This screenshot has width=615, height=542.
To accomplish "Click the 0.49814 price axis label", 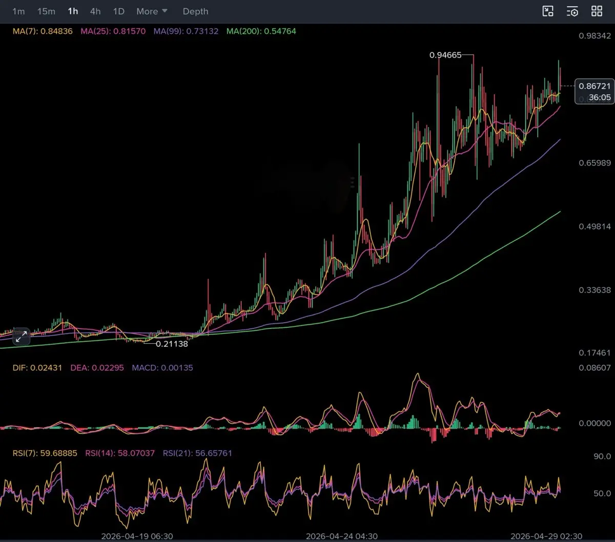I will pos(594,226).
